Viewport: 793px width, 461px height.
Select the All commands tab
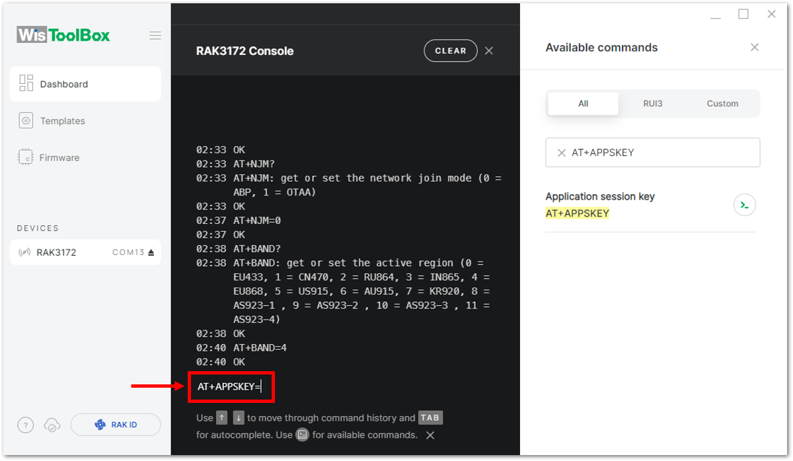[584, 104]
